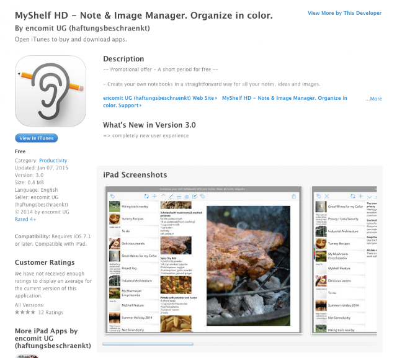Click '© 2014 by encomit UG' text
Image resolution: width=397 pixels, height=358 pixels.
[42, 212]
